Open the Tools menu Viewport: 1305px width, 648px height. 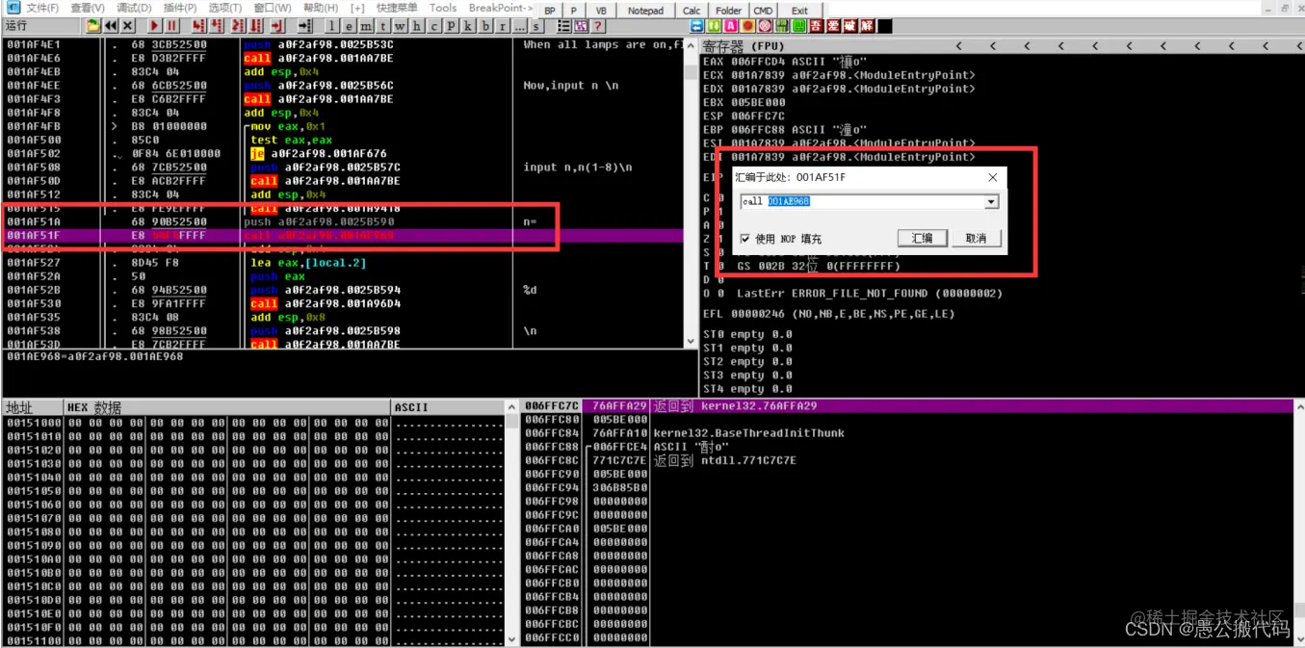(443, 9)
